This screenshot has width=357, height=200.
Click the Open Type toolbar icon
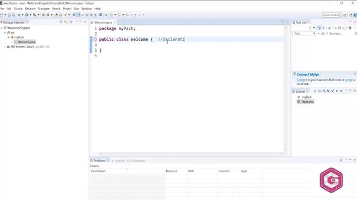[56, 15]
